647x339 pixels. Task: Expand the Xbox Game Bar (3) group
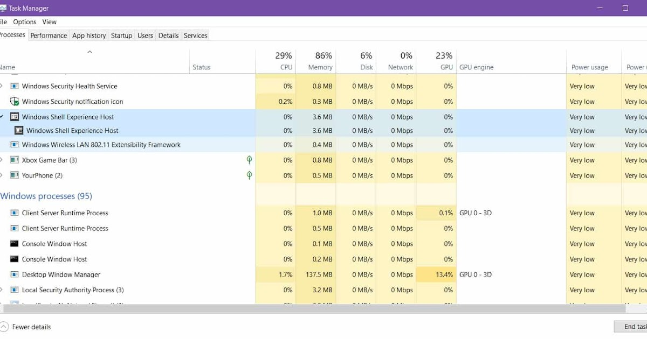[2, 160]
